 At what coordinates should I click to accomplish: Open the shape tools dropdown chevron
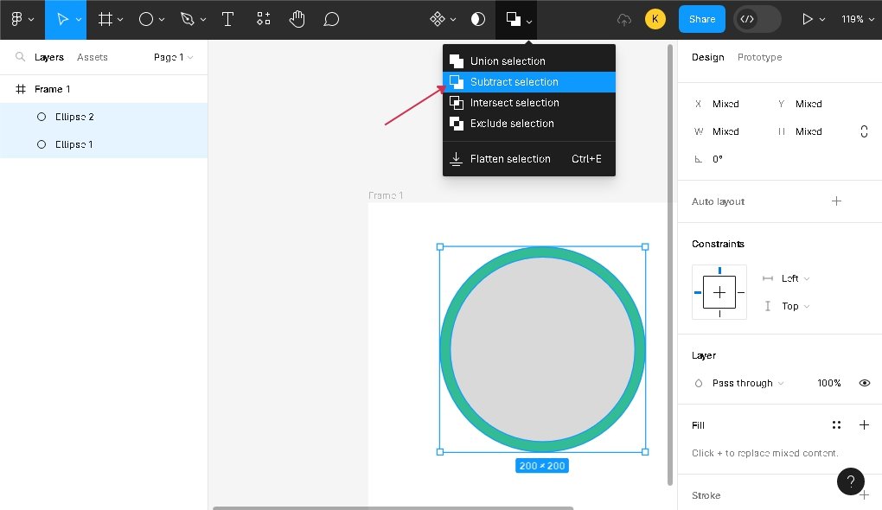coord(162,20)
